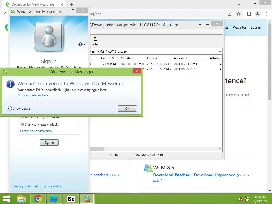Click the 7-Zip horizontal scrollbar thumb
The height and width of the screenshot is (204, 272).
[97, 149]
